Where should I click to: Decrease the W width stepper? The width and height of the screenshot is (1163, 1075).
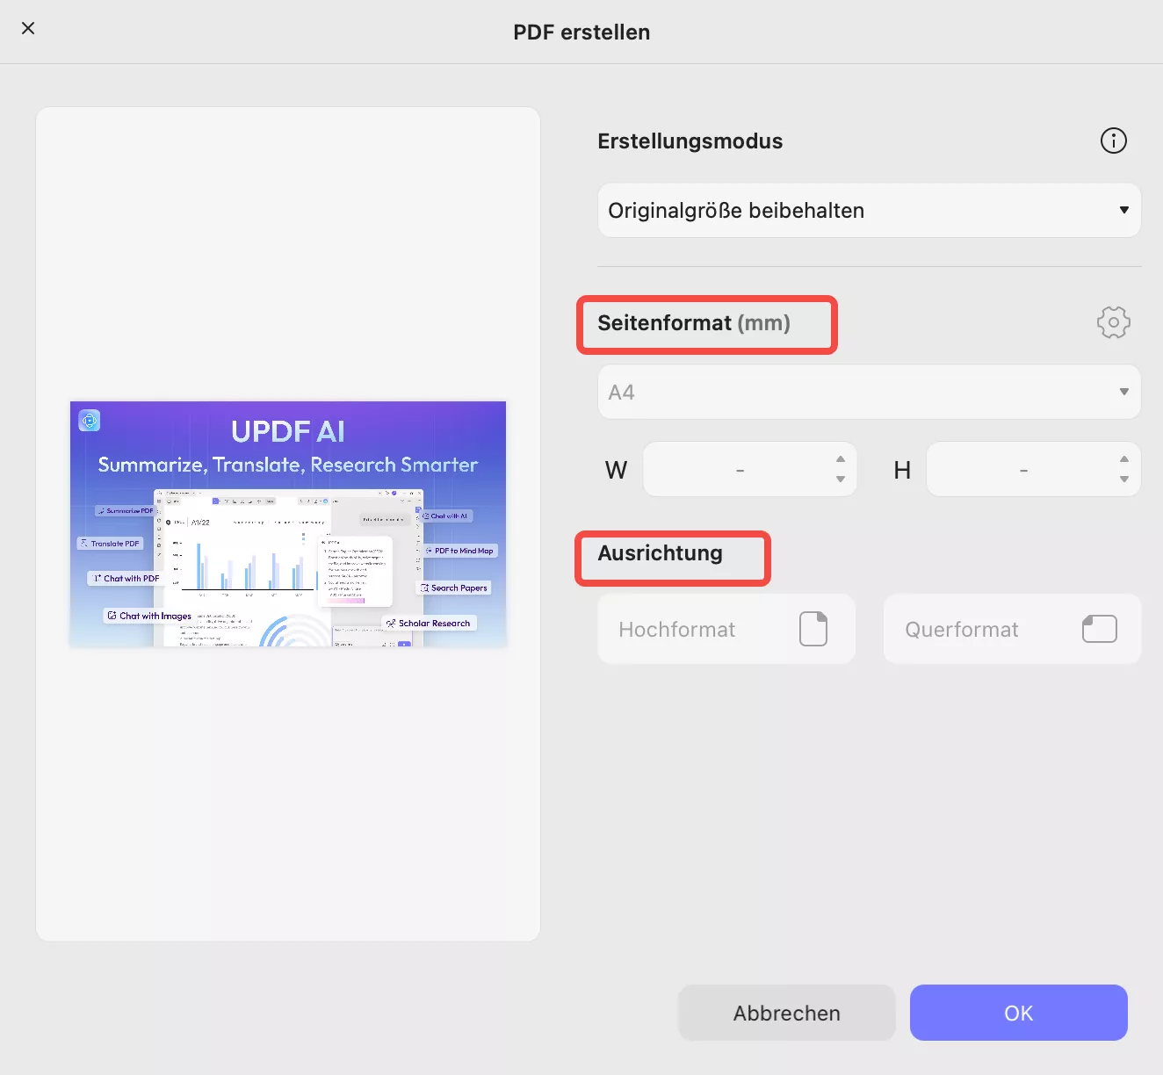point(841,480)
